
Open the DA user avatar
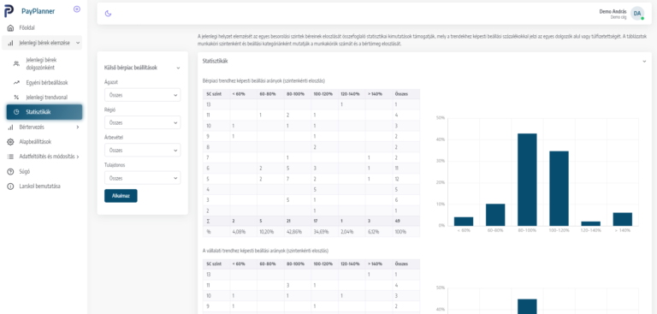[x=637, y=14]
